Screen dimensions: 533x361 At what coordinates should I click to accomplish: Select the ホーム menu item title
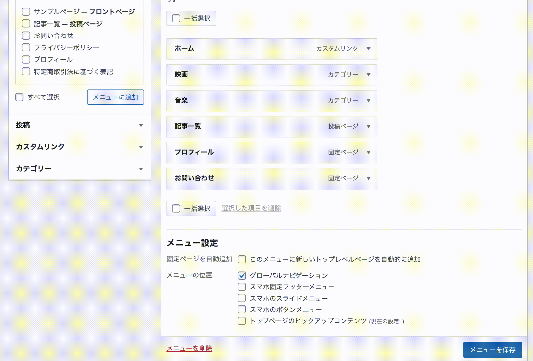point(184,49)
